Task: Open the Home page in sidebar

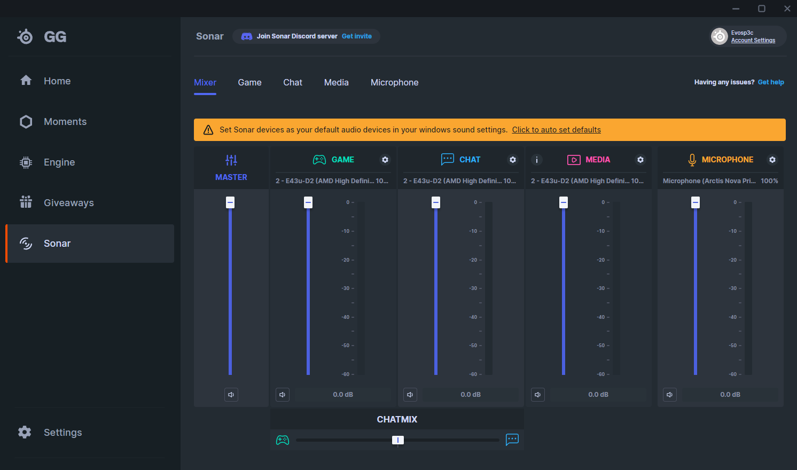Action: coord(90,81)
